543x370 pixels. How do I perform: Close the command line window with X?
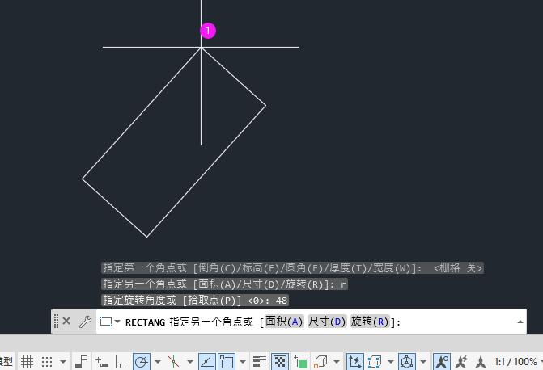pos(66,322)
